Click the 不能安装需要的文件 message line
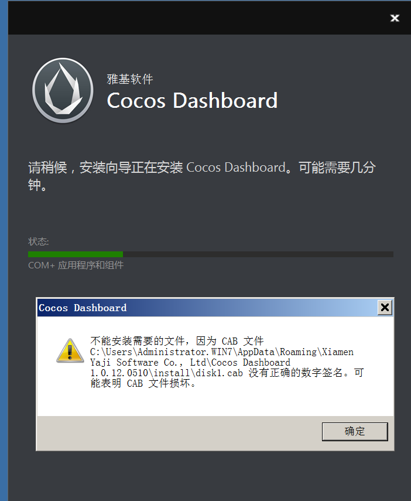 click(177, 341)
